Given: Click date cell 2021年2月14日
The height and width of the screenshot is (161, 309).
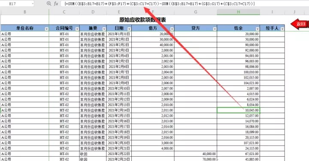Looking at the screenshot, I should (119, 110).
